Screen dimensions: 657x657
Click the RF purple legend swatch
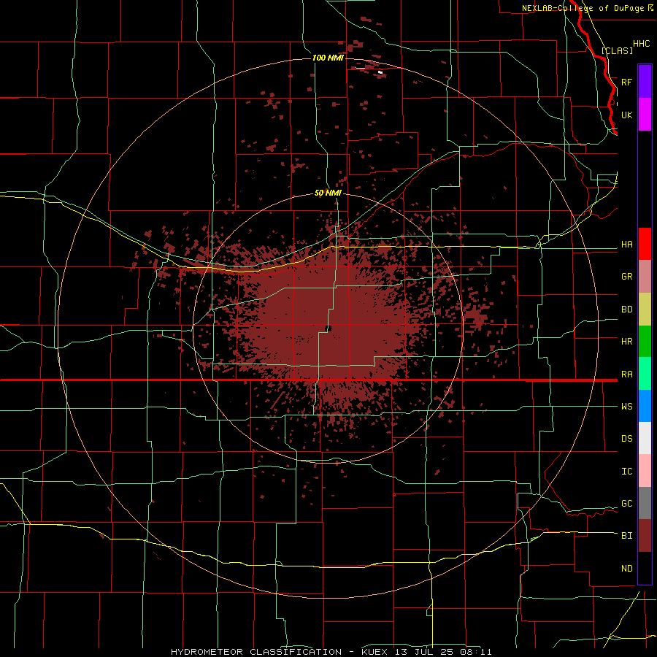pos(645,82)
